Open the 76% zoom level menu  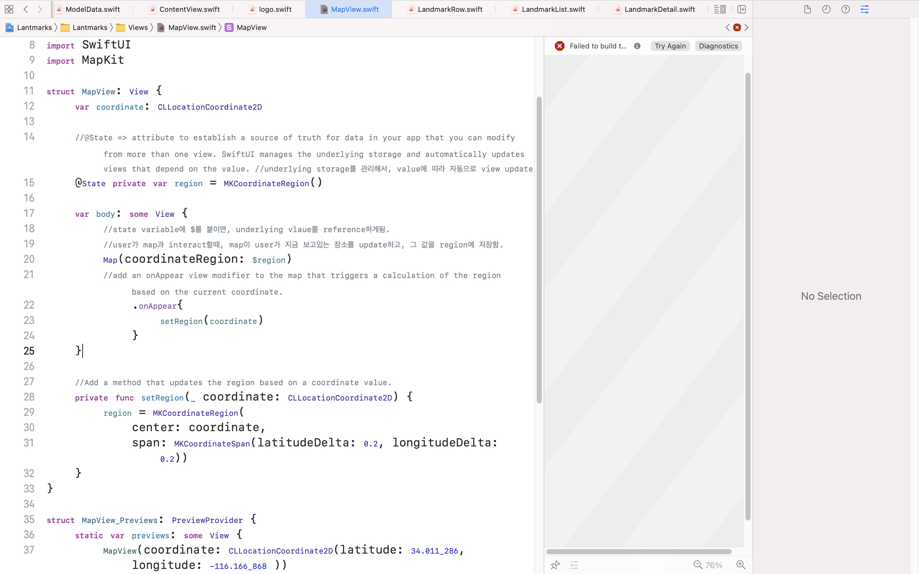pos(714,565)
